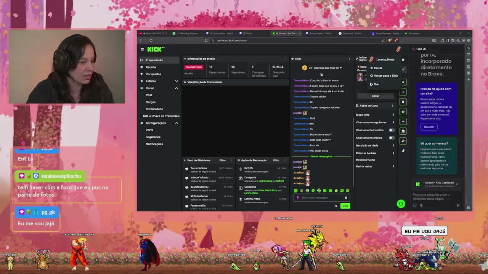The height and width of the screenshot is (274, 488).
Task: Open Ações do Canal three-dot menu
Action: point(392,106)
